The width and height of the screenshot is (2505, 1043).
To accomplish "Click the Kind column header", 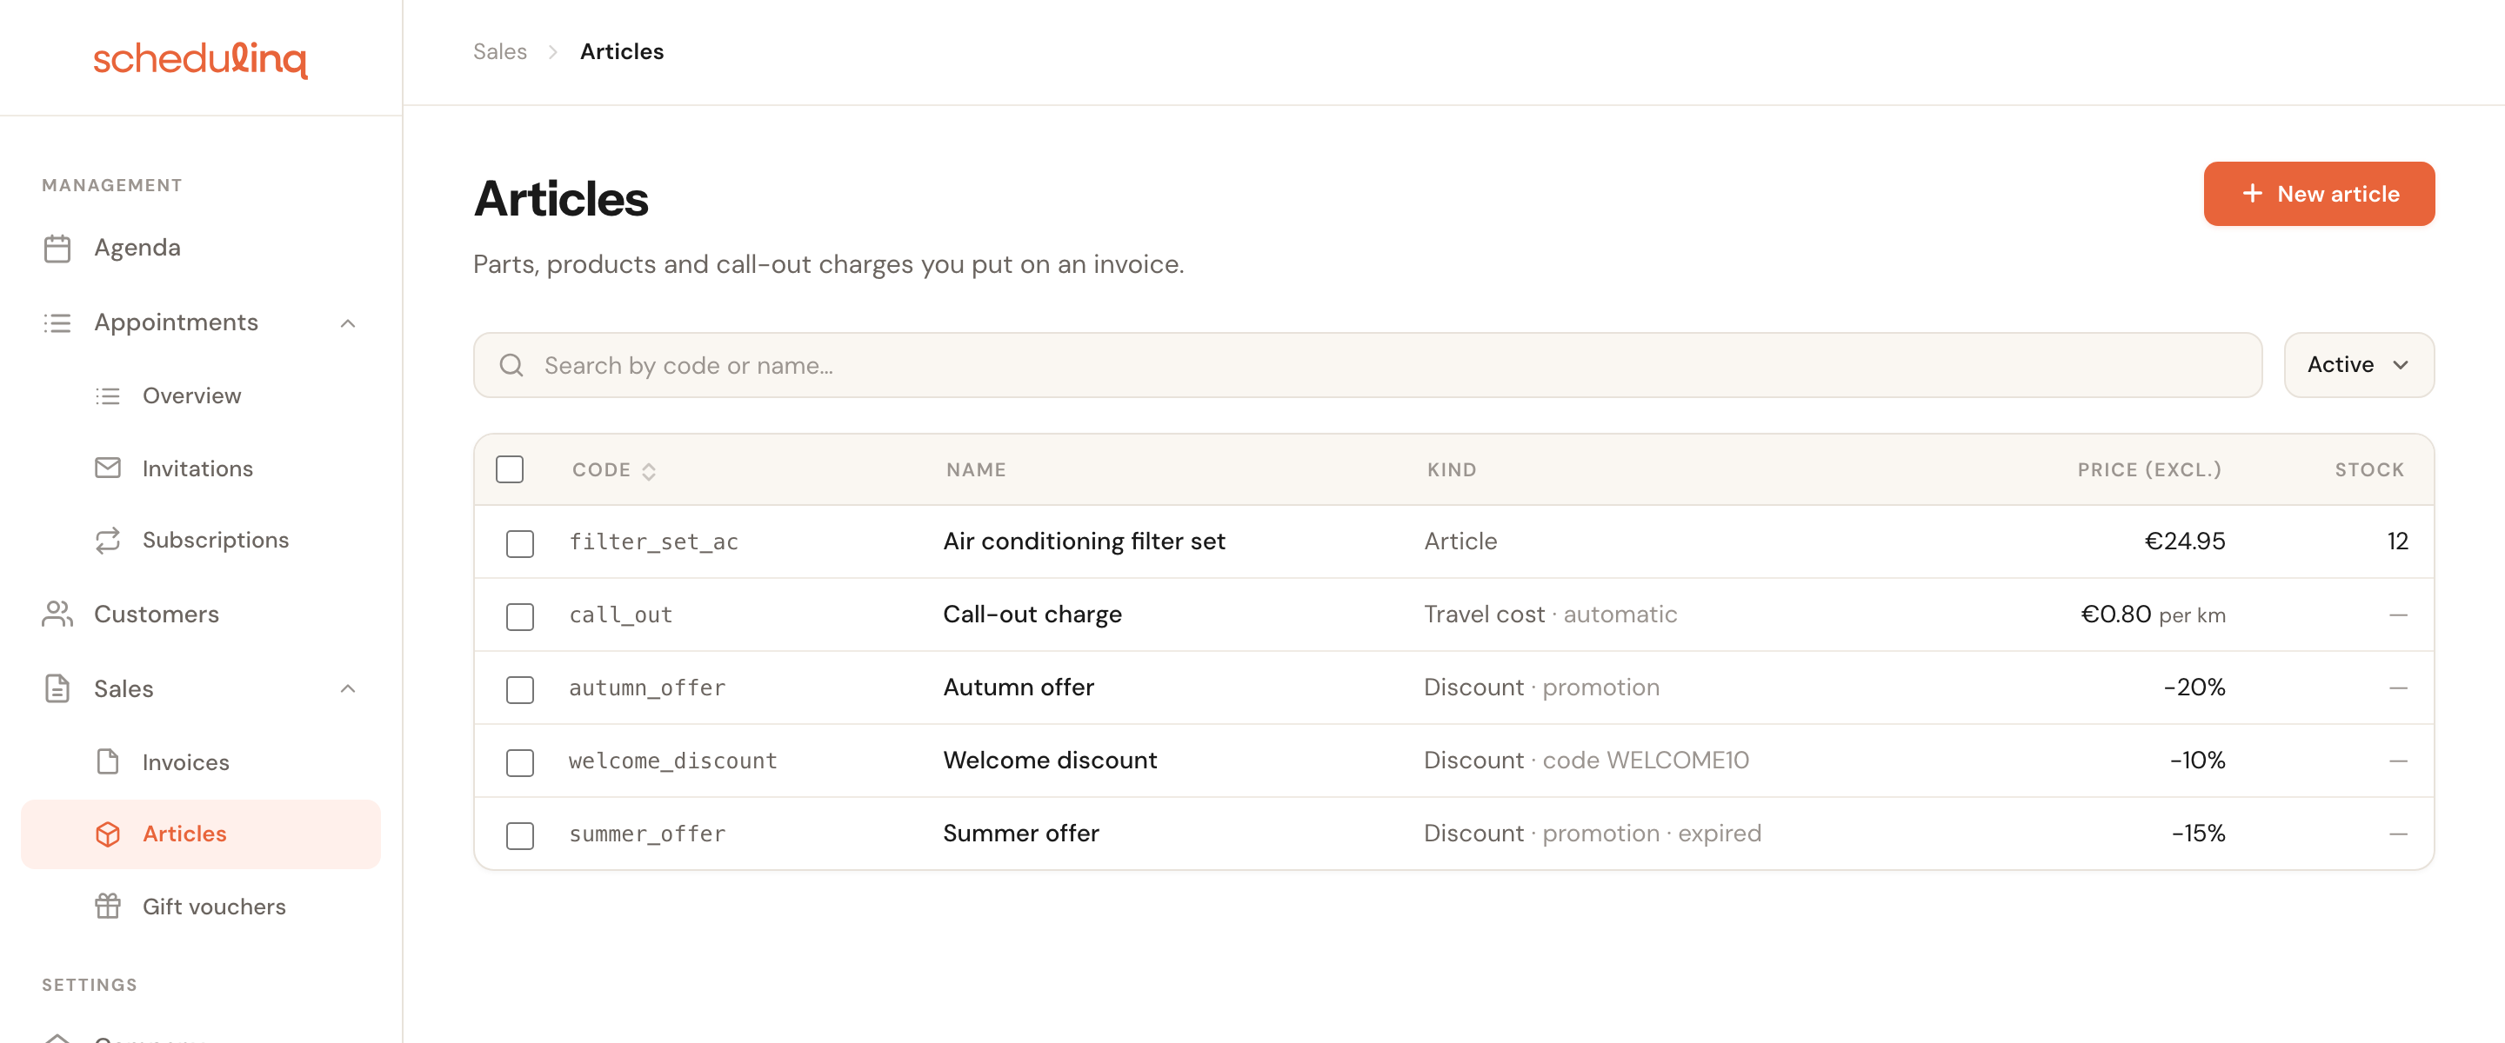I will pos(1451,469).
